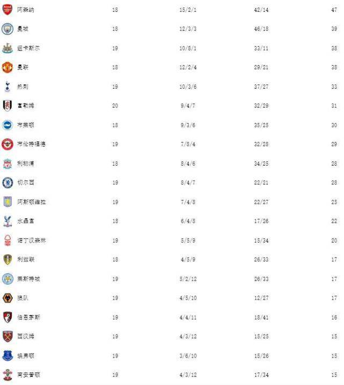Image resolution: width=344 pixels, height=385 pixels.
Task: Click the Crystal Palace eagle crest
Action: pyautogui.click(x=8, y=221)
